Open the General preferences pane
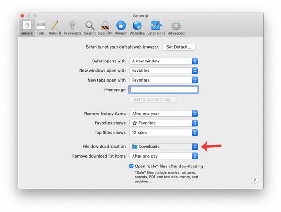Viewport: 281px width, 212px height. point(27,28)
